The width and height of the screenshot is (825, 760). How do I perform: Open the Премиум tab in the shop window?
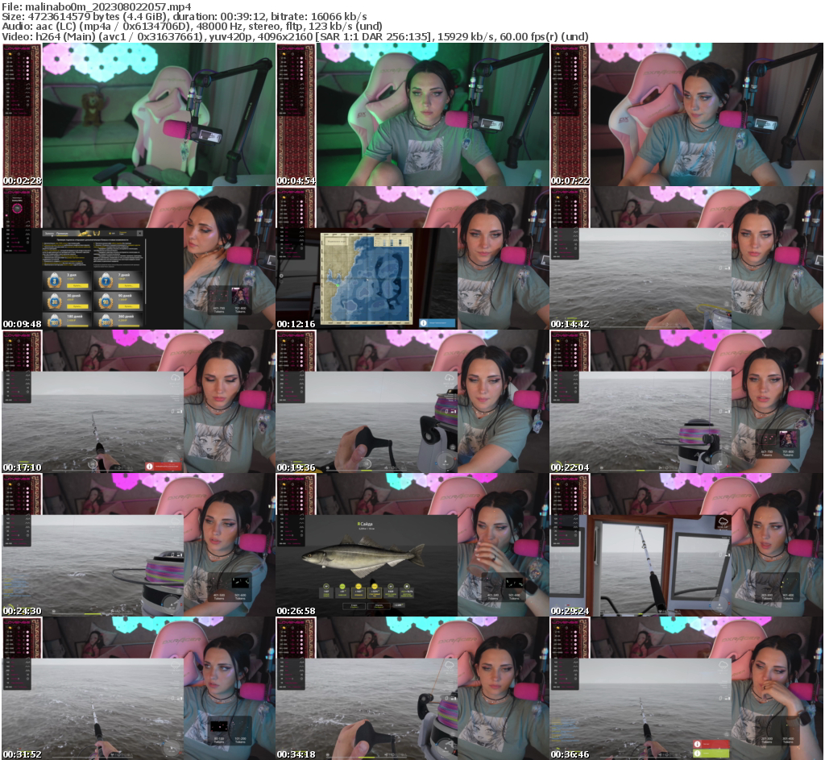pos(61,234)
